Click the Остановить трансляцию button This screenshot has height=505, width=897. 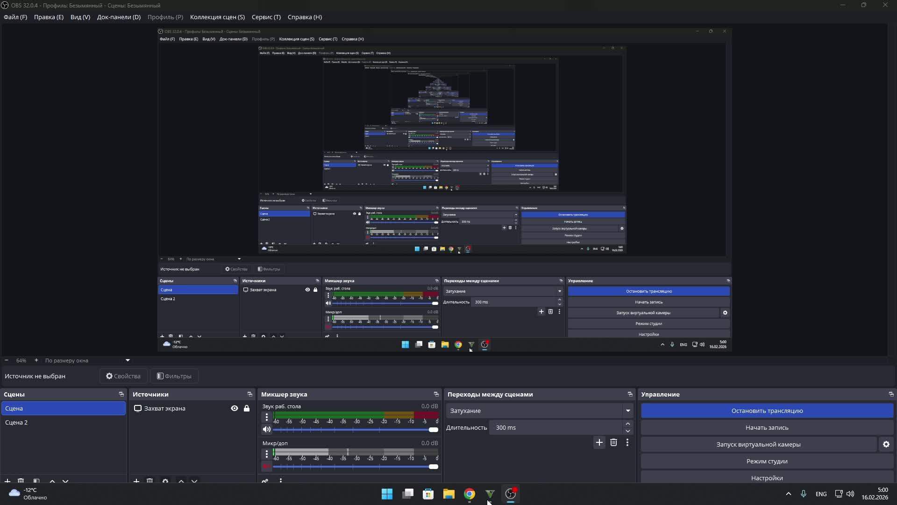click(767, 411)
